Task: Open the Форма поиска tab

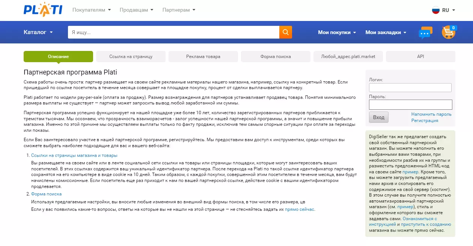Action: tap(276, 57)
